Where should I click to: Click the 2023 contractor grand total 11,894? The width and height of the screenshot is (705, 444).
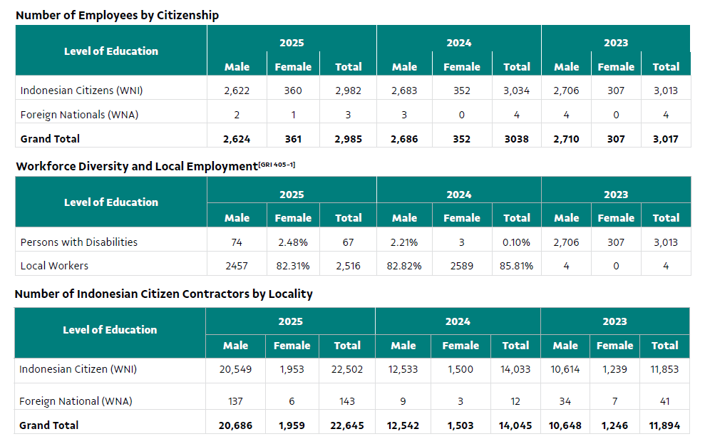tap(664, 425)
